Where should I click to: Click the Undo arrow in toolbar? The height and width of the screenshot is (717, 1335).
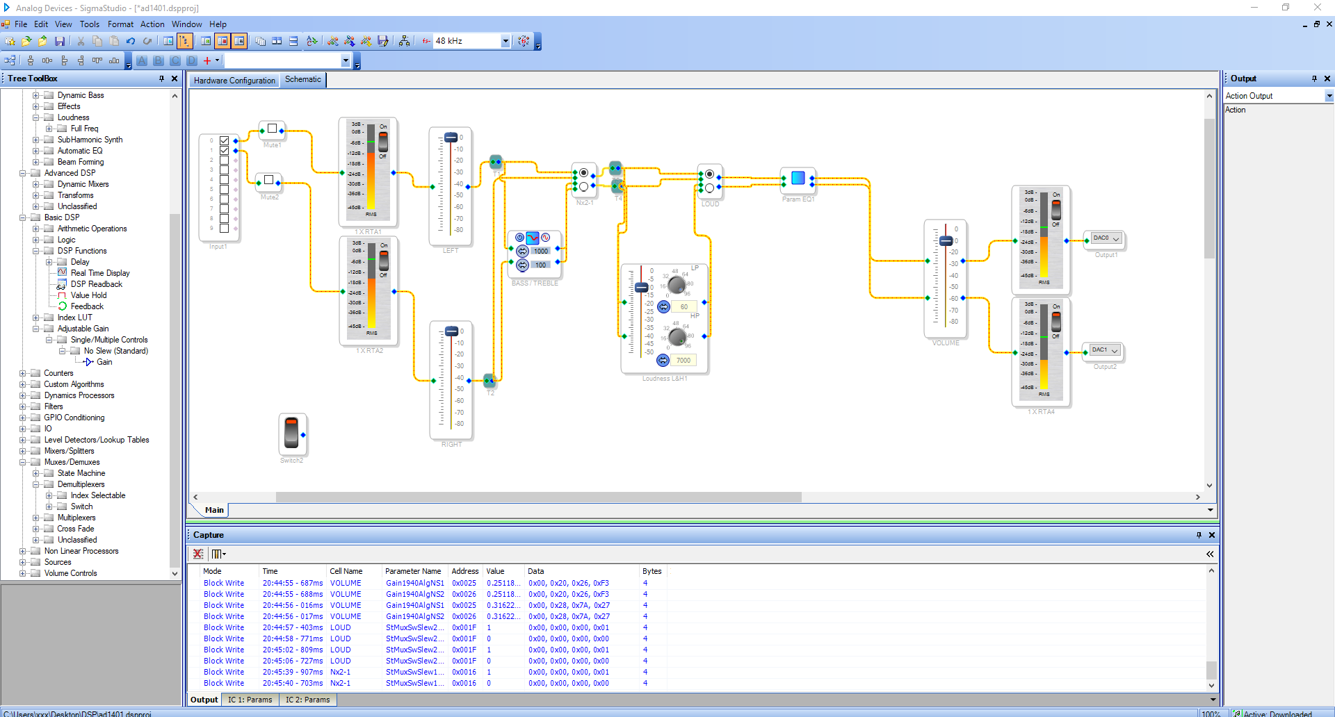[x=131, y=42]
